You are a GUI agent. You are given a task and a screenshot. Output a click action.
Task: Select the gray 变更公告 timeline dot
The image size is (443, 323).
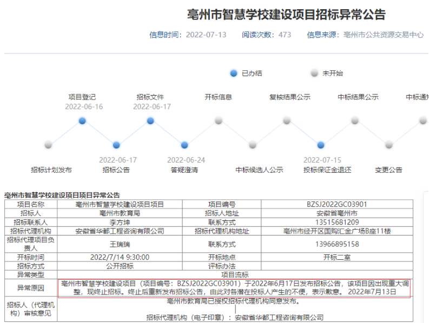tap(389, 145)
